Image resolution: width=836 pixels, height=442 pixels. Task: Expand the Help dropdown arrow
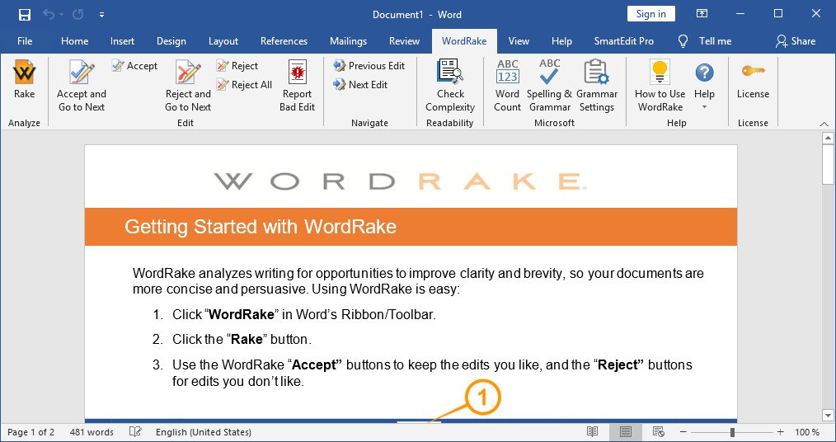pos(704,107)
